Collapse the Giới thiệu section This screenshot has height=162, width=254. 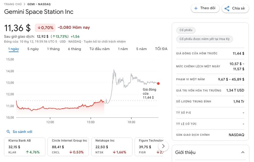point(242,152)
